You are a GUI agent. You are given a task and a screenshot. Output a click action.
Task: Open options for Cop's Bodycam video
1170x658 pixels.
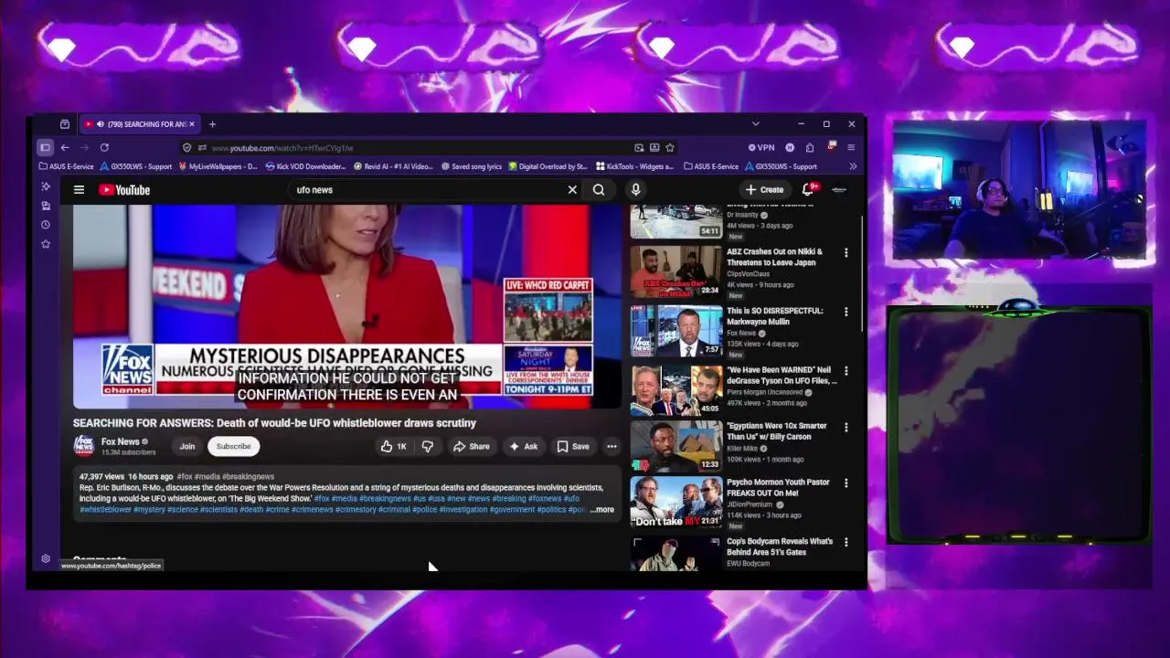(846, 543)
